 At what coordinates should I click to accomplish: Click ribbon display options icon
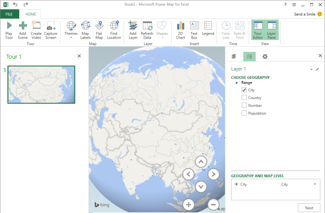click(x=294, y=4)
